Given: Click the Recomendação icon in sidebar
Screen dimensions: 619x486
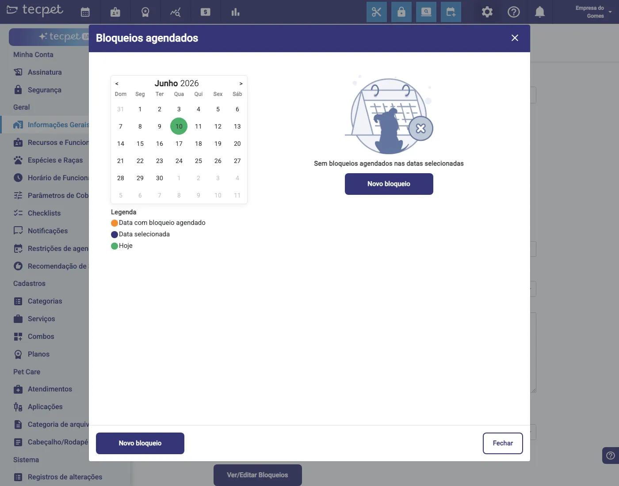Looking at the screenshot, I should [18, 266].
